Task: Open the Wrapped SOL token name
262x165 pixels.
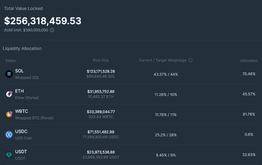Action: 27,78
